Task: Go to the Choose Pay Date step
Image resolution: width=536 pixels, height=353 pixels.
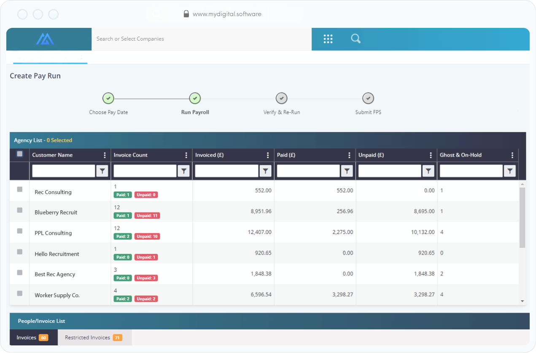Action: 108,98
